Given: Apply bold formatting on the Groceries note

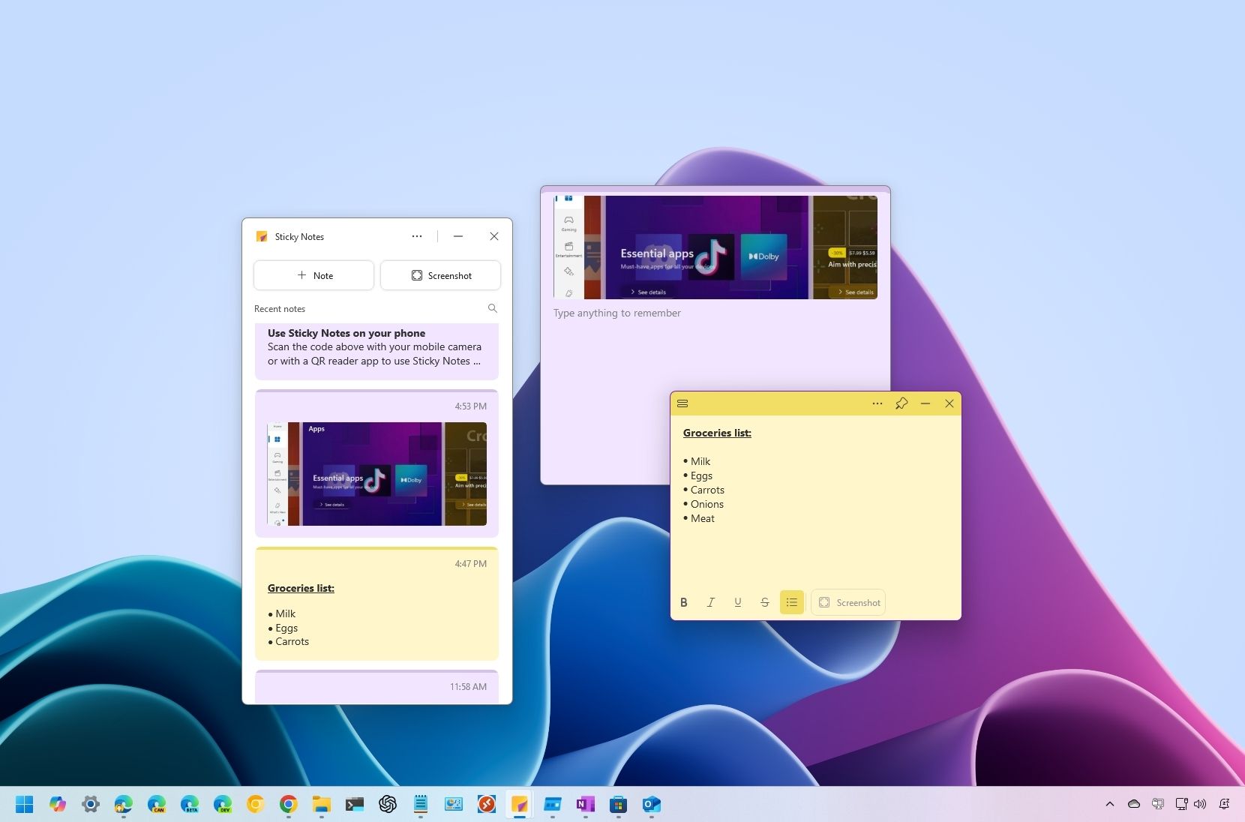Looking at the screenshot, I should [683, 602].
